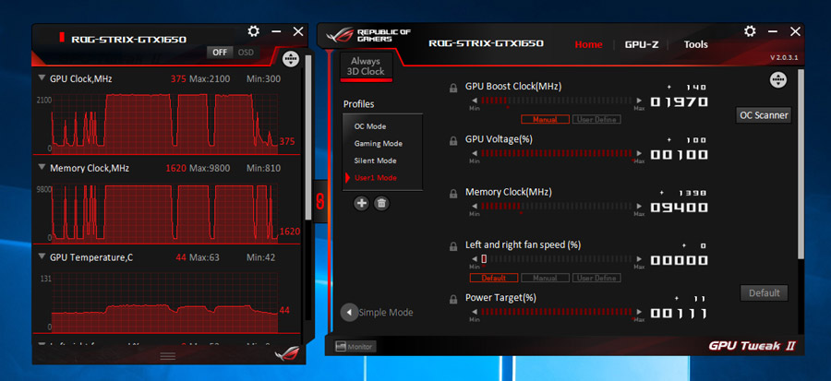The width and height of the screenshot is (831, 381).
Task: Open the Home tab
Action: (588, 44)
